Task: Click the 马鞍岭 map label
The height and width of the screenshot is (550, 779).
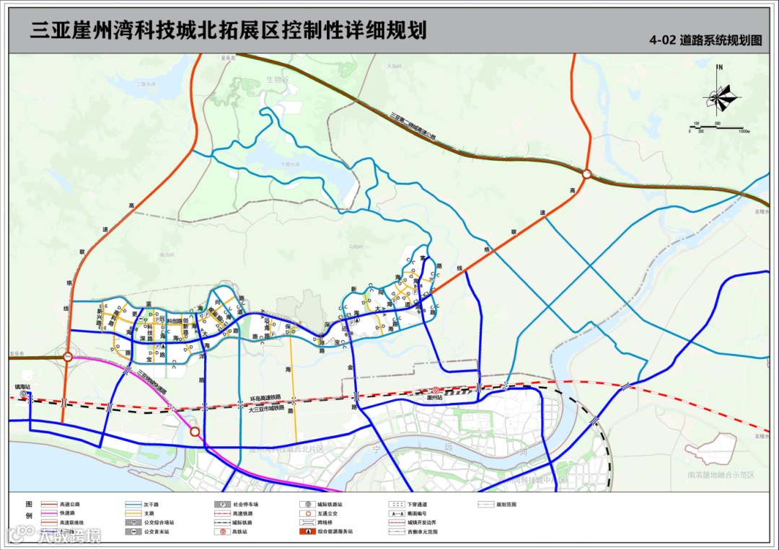Action: click(x=356, y=247)
